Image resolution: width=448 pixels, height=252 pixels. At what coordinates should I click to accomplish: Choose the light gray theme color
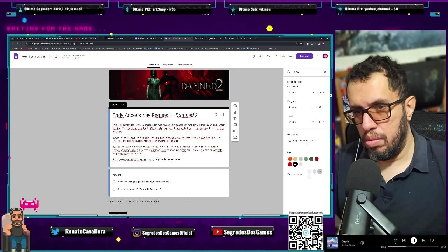tap(301, 159)
